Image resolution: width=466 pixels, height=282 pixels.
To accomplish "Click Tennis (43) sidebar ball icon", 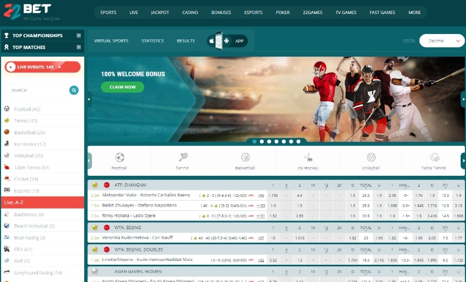I will point(7,120).
